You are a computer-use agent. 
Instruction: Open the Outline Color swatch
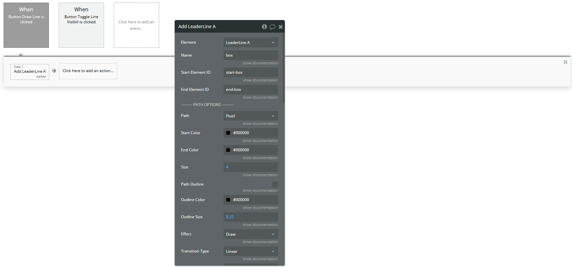coord(228,200)
